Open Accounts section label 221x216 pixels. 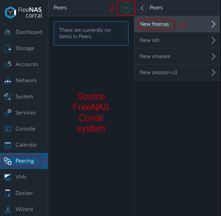point(27,64)
